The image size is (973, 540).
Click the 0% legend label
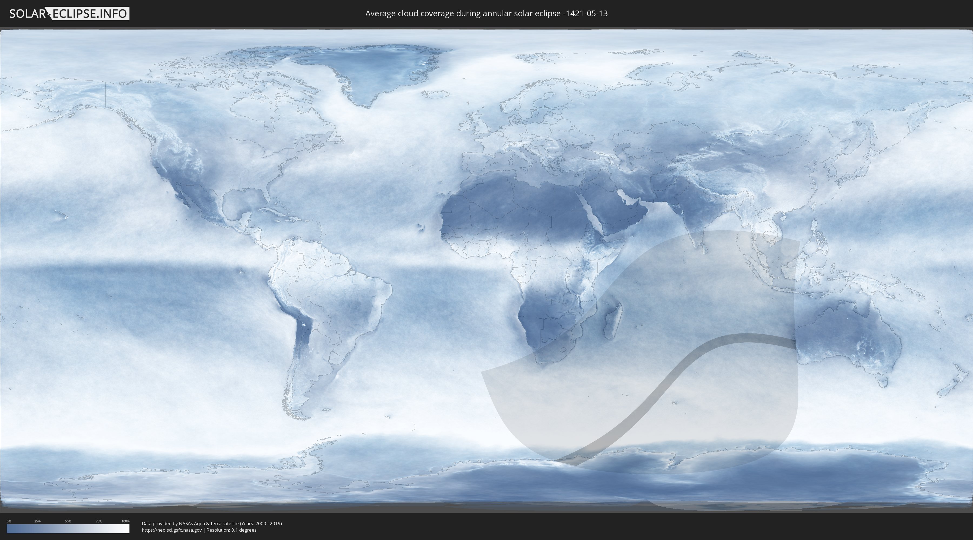9,521
